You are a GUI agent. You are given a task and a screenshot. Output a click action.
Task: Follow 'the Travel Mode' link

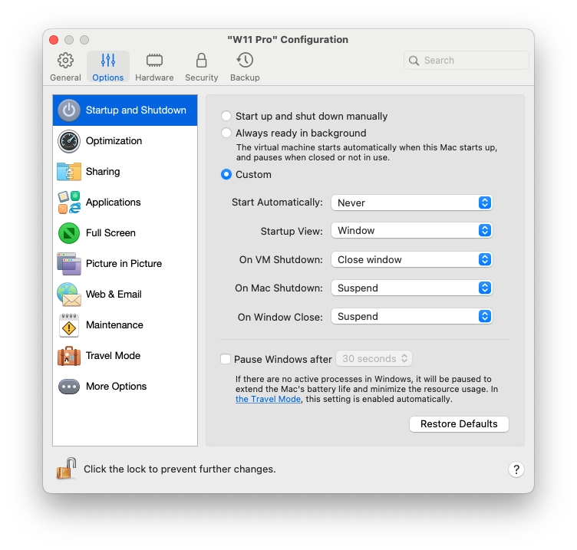(x=268, y=399)
